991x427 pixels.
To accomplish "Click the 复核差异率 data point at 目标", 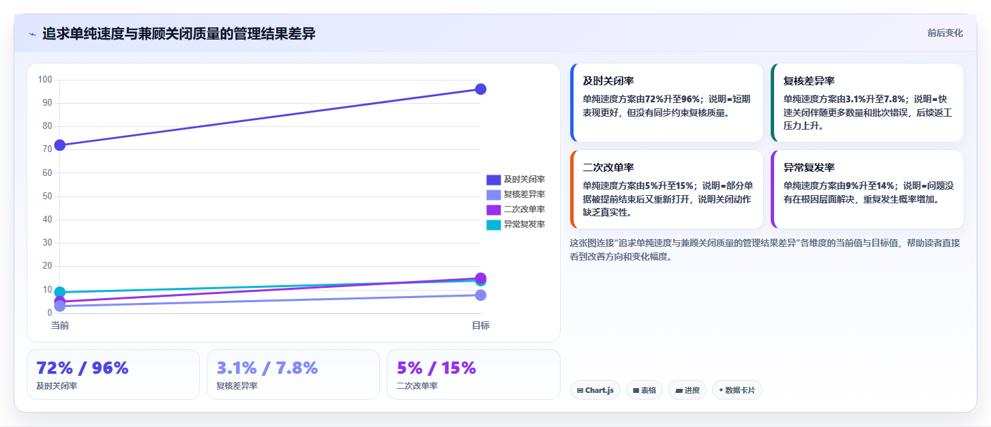I will (x=480, y=295).
